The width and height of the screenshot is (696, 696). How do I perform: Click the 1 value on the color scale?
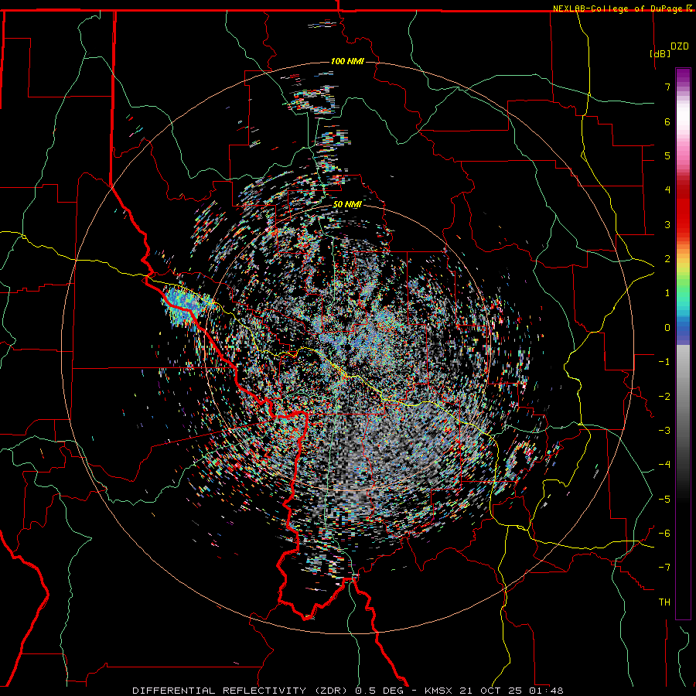tap(667, 293)
